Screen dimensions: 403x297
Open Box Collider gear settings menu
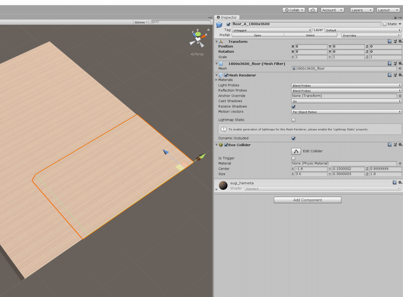400,145
